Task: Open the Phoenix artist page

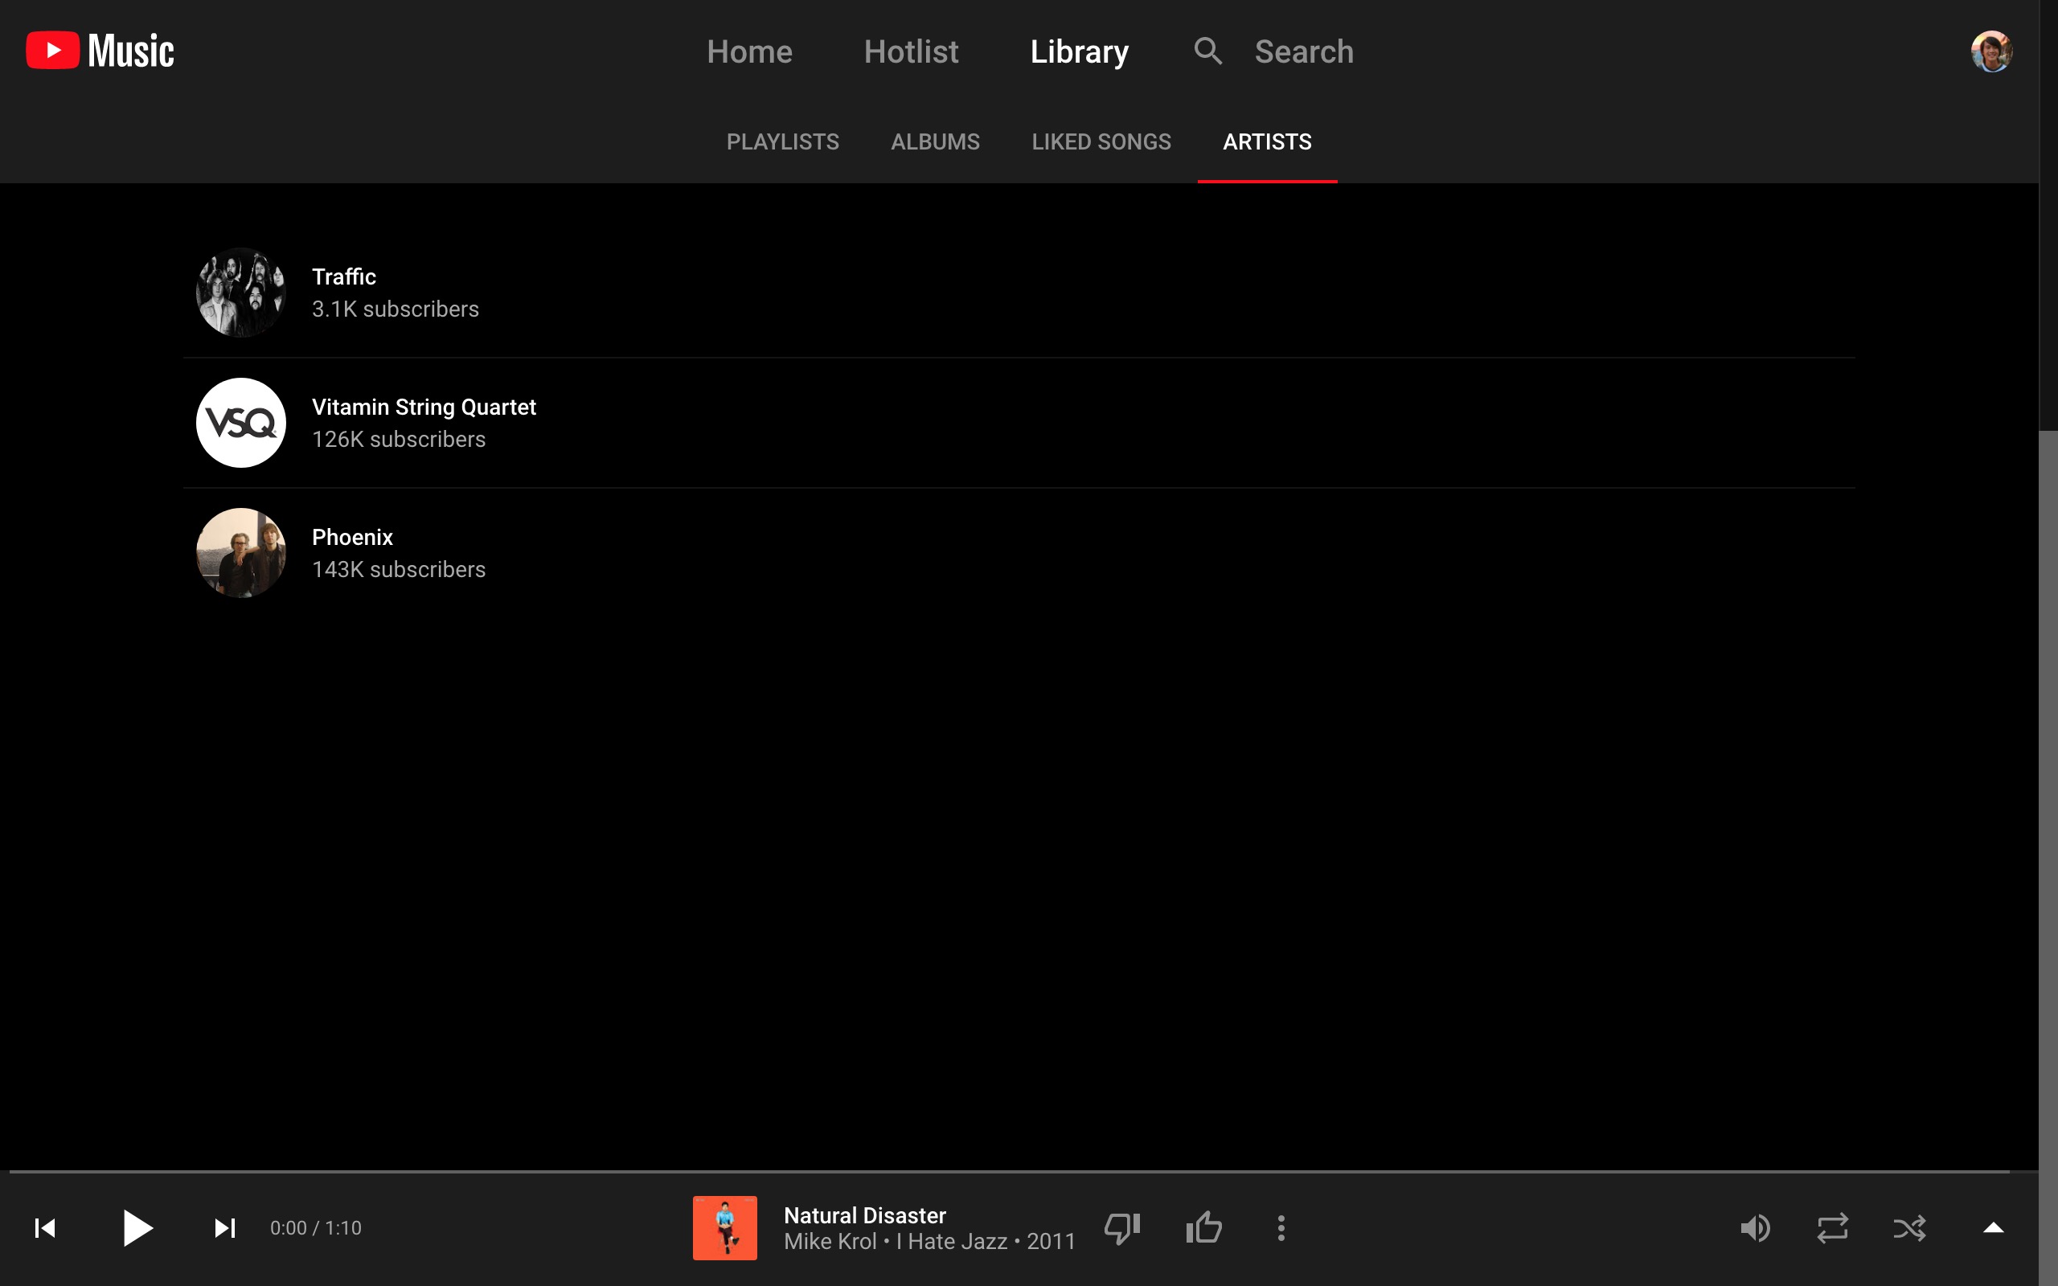Action: click(352, 538)
